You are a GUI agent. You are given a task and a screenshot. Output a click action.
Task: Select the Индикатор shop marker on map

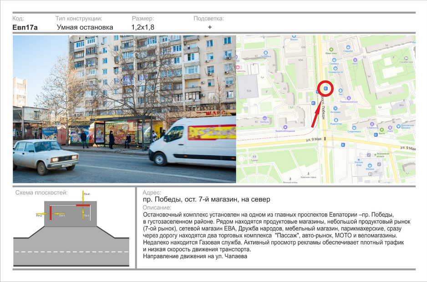pos(336,120)
